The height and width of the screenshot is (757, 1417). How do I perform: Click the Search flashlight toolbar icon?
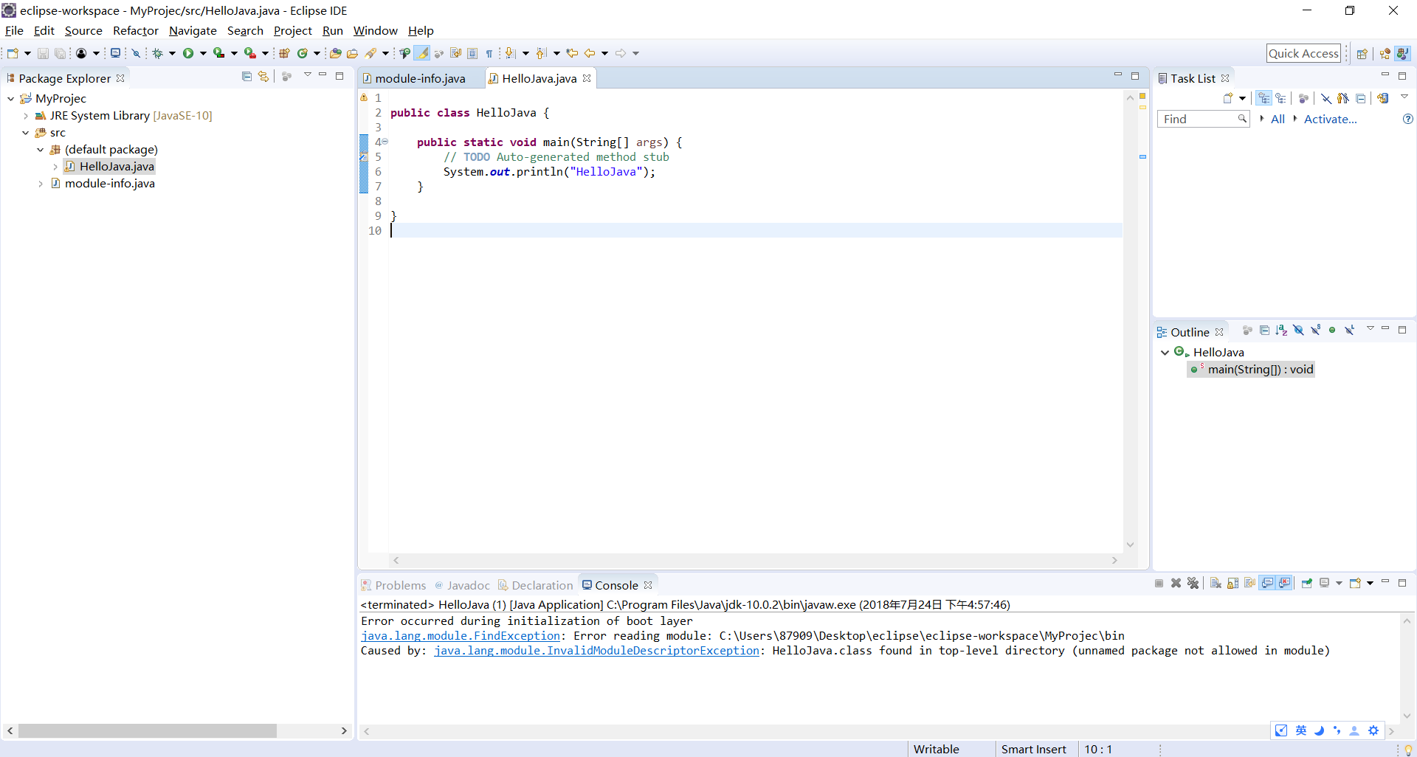click(370, 53)
